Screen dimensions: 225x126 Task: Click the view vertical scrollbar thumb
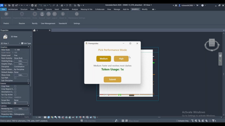pos(224,74)
